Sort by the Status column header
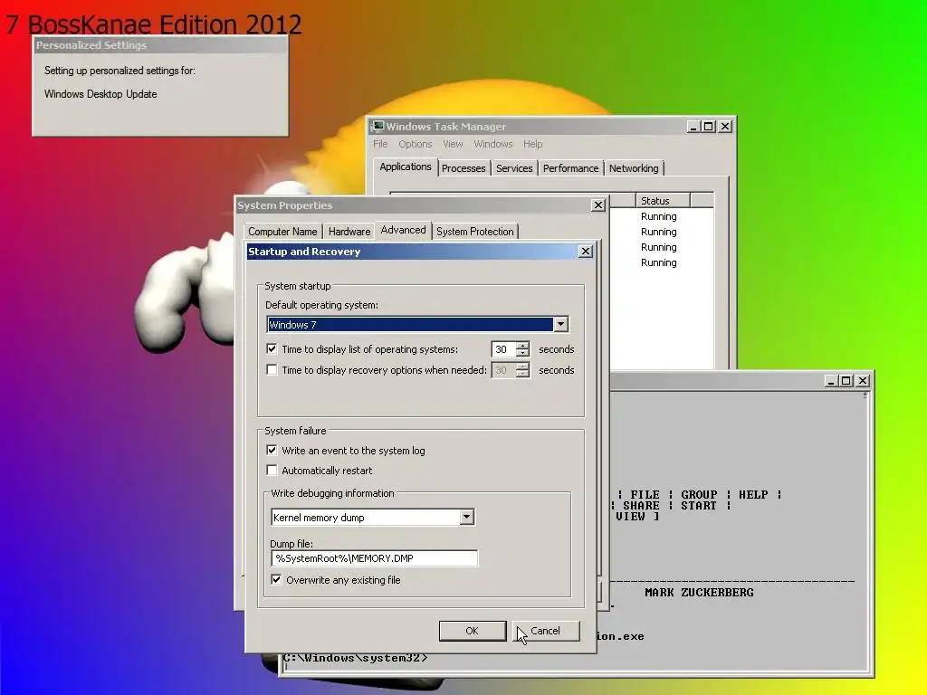Image resolution: width=927 pixels, height=695 pixels. click(x=663, y=200)
